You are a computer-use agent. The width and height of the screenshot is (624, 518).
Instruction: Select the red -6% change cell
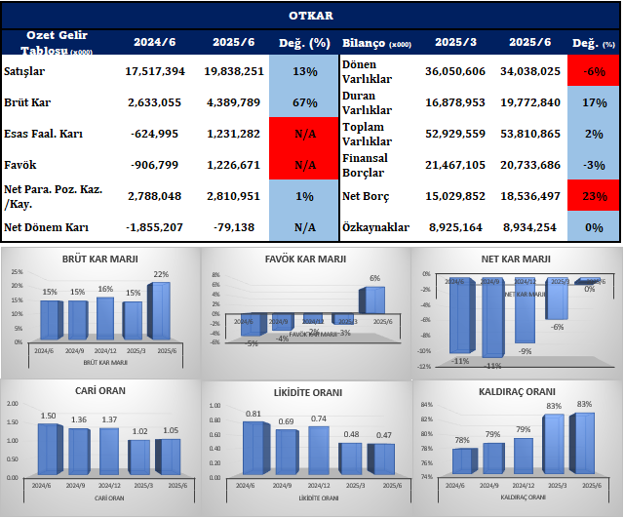[594, 70]
